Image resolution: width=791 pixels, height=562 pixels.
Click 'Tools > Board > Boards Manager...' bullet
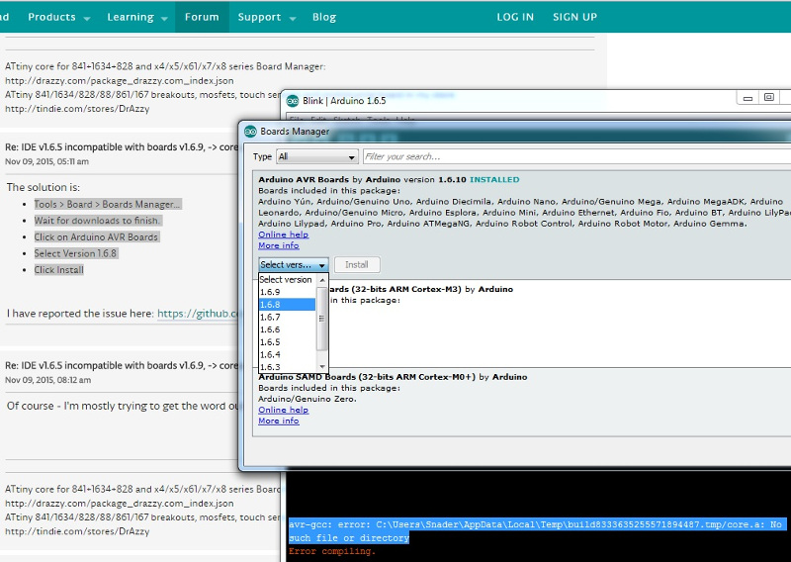click(107, 204)
